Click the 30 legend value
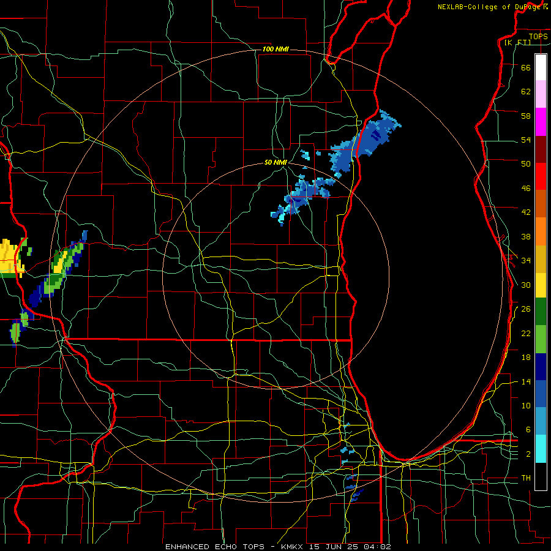 526,285
